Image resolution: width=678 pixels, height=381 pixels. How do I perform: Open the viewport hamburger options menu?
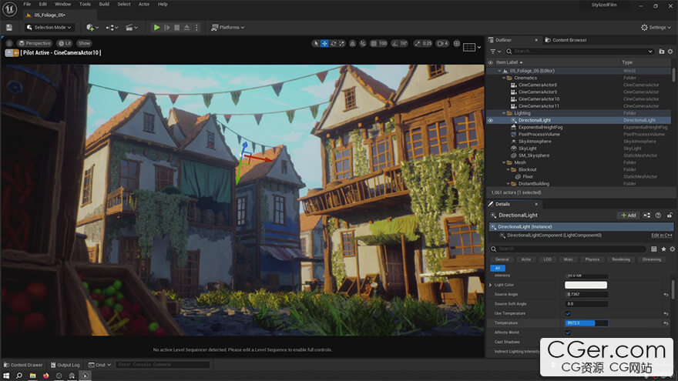pyautogui.click(x=9, y=43)
